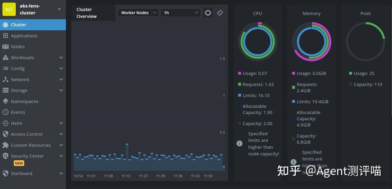Click the Network topology icon
The width and height of the screenshot is (392, 189).
click(5, 79)
